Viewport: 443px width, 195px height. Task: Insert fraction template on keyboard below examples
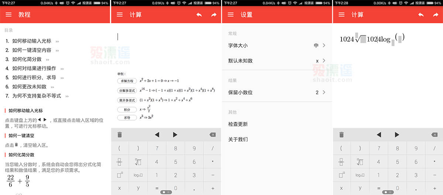(x=120, y=162)
